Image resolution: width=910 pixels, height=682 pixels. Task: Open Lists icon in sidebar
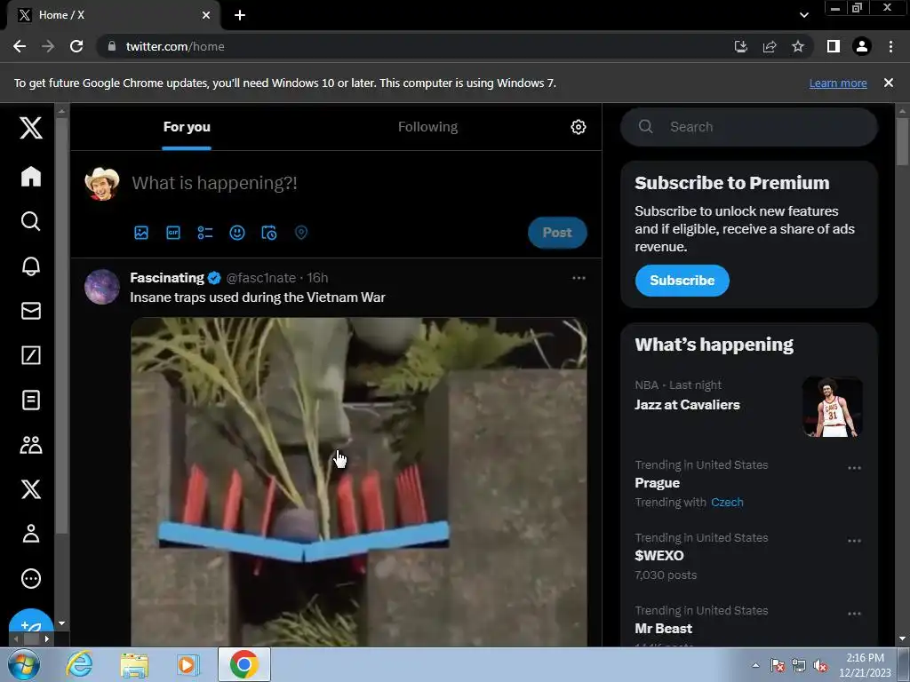pos(31,400)
